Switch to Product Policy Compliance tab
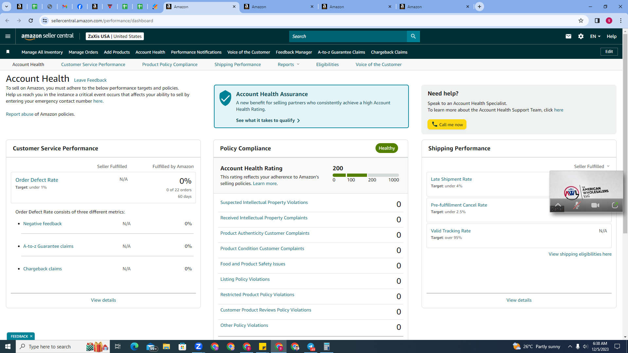This screenshot has height=353, width=628. pos(170,64)
